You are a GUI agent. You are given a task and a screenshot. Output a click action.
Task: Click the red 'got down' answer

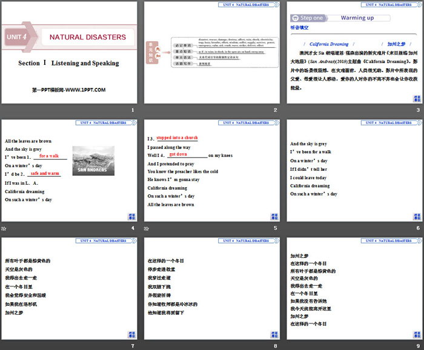coord(178,154)
